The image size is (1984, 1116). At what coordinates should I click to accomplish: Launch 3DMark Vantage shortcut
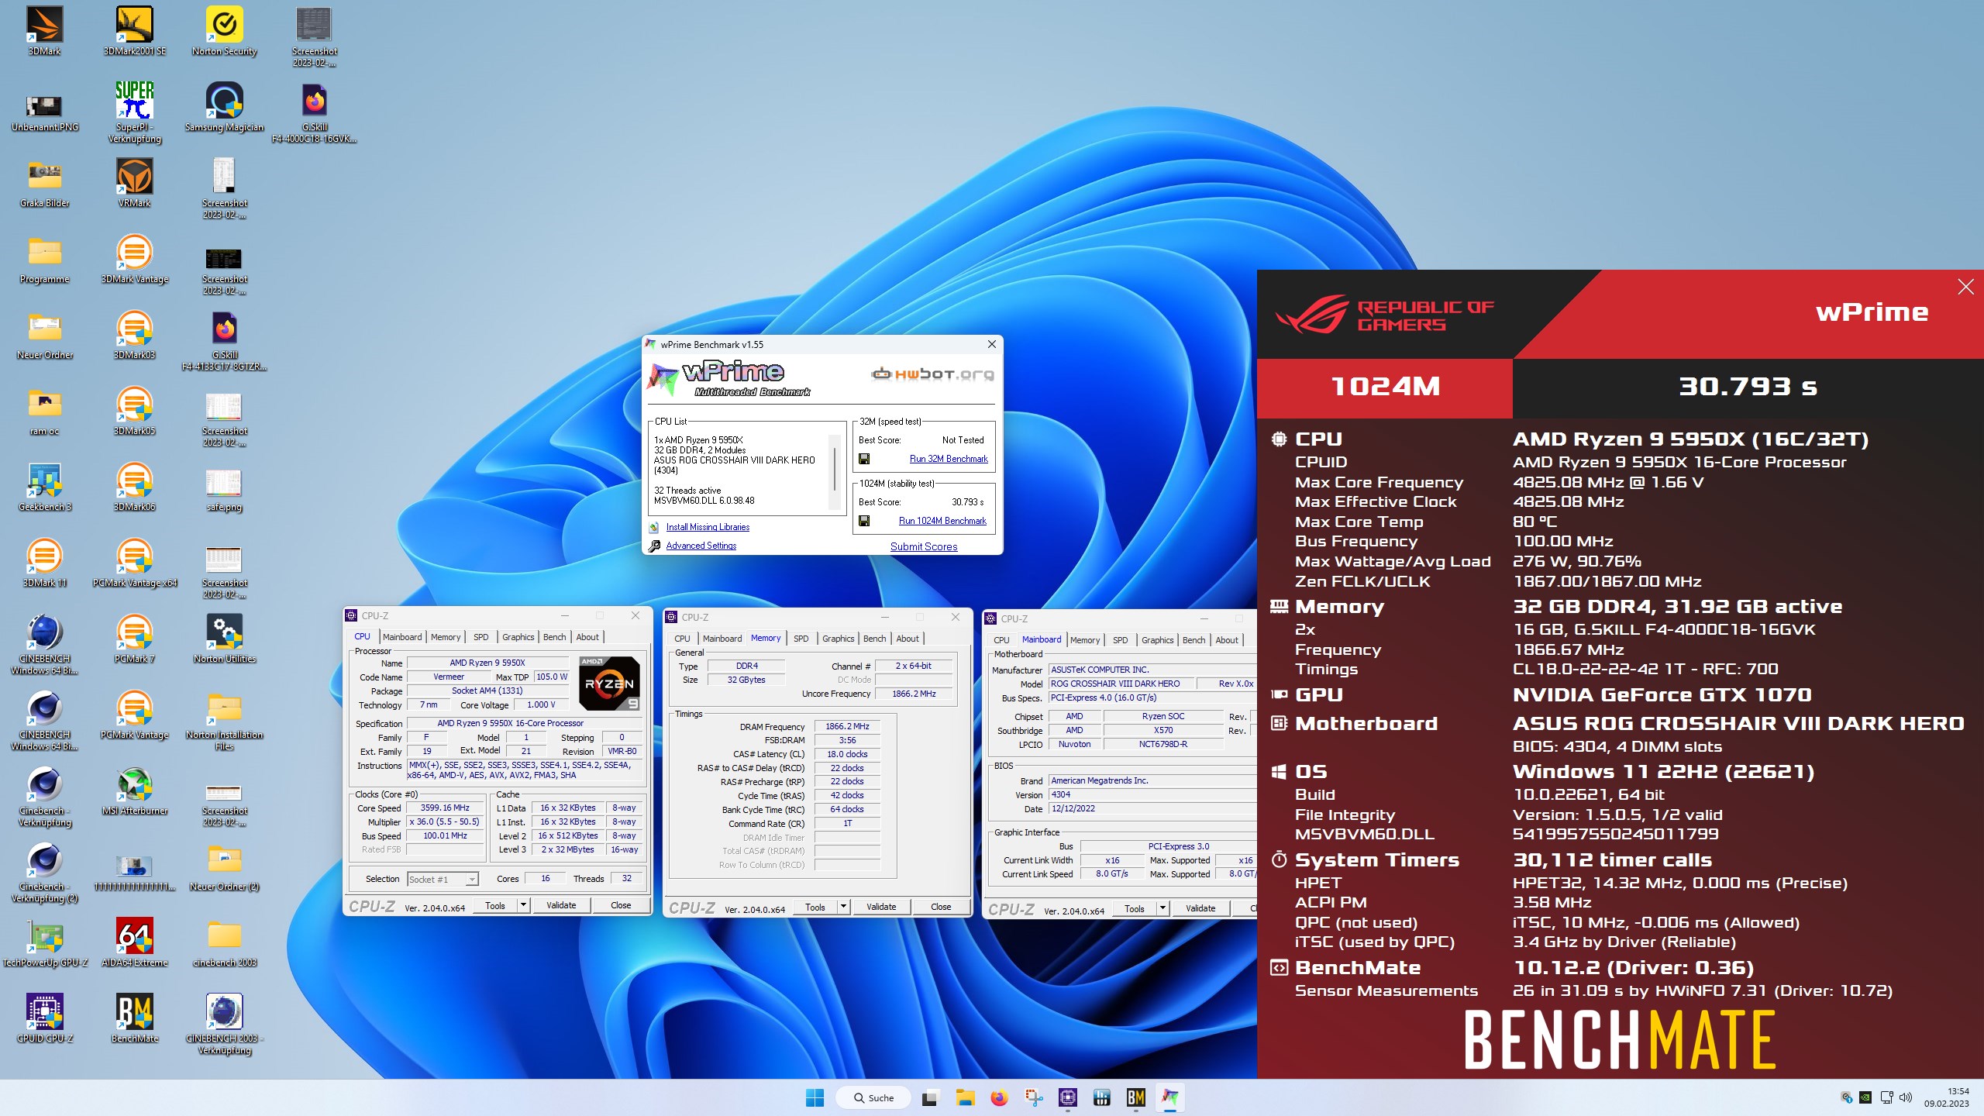click(134, 259)
